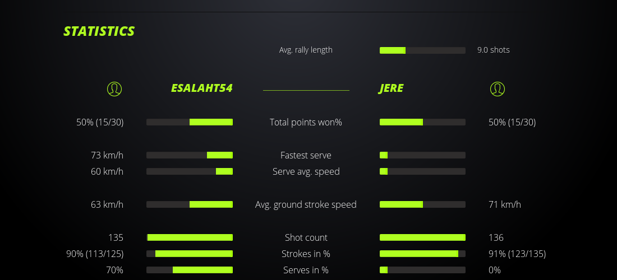The height and width of the screenshot is (280, 617).
Task: Select the ESALAHT54 player name
Action: [x=201, y=88]
